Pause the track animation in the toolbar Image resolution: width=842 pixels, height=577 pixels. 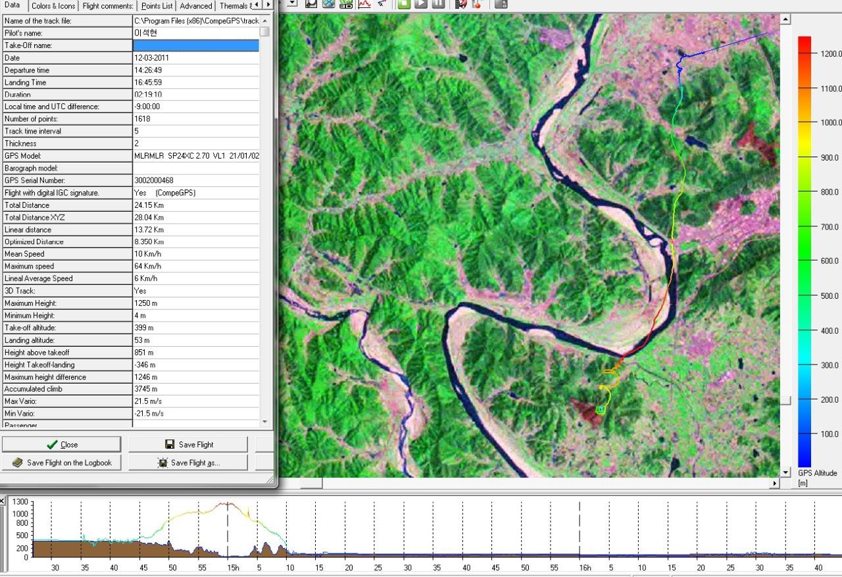coord(438,3)
